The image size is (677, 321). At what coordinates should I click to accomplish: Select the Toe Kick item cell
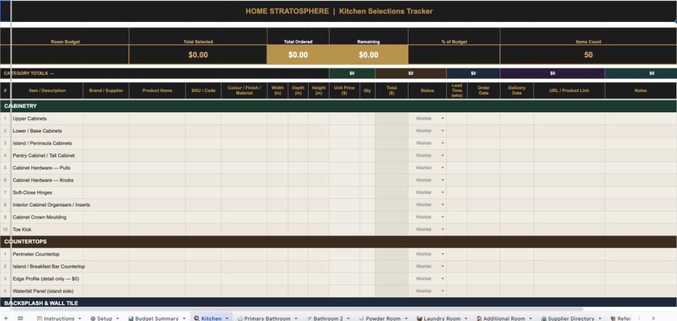click(x=47, y=230)
